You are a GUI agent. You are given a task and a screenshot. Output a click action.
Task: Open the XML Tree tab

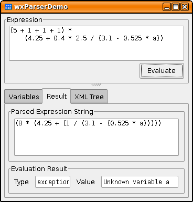tap(89, 97)
